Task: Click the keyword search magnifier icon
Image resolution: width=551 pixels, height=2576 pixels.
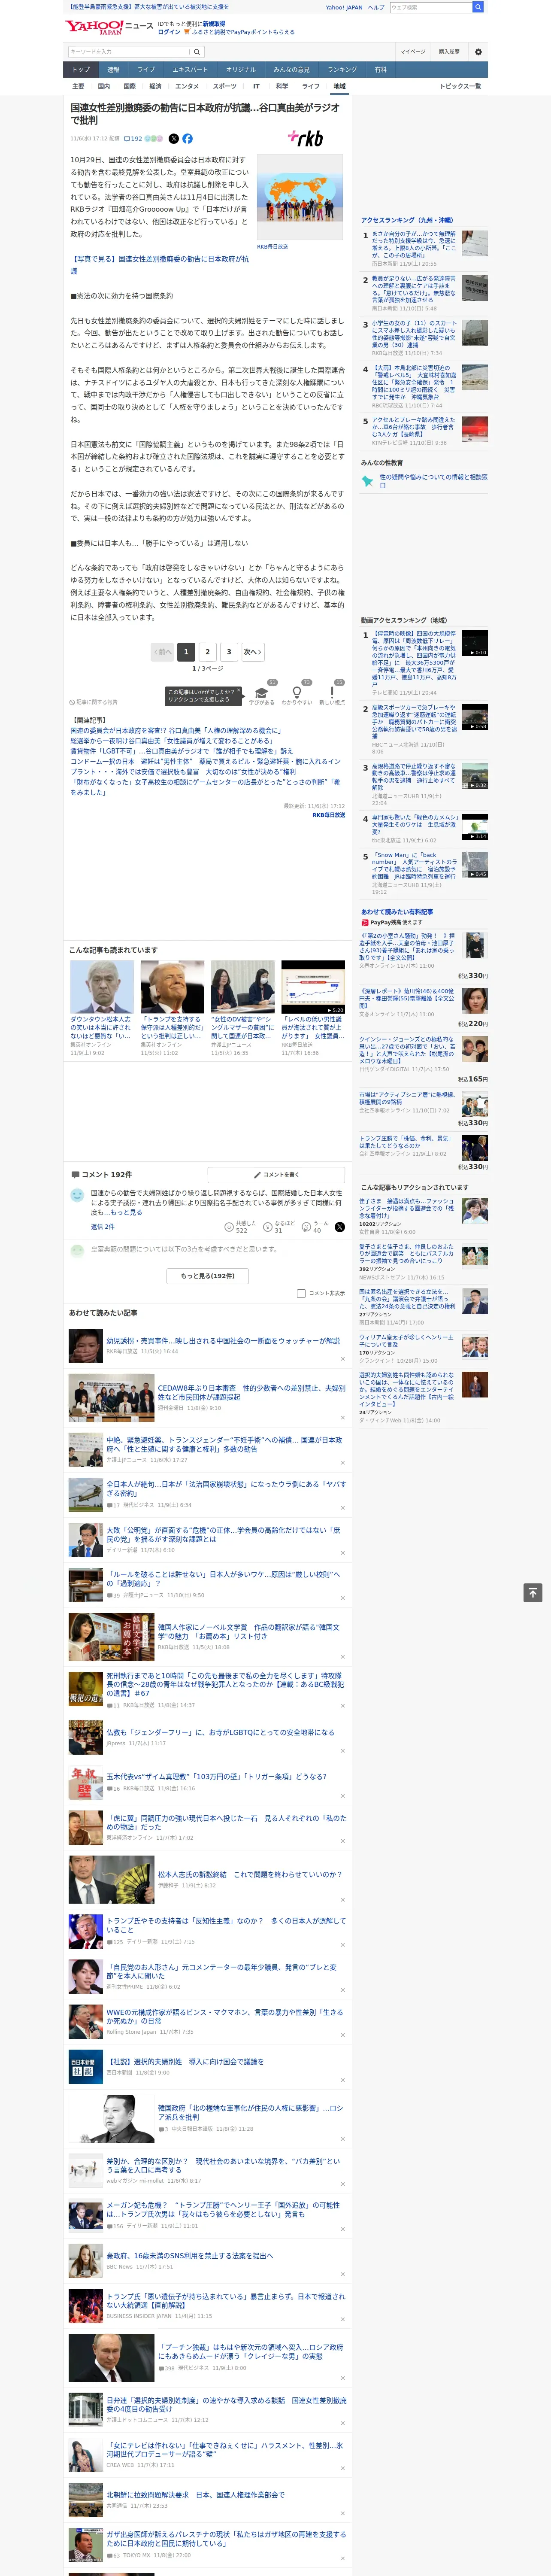Action: point(197,52)
